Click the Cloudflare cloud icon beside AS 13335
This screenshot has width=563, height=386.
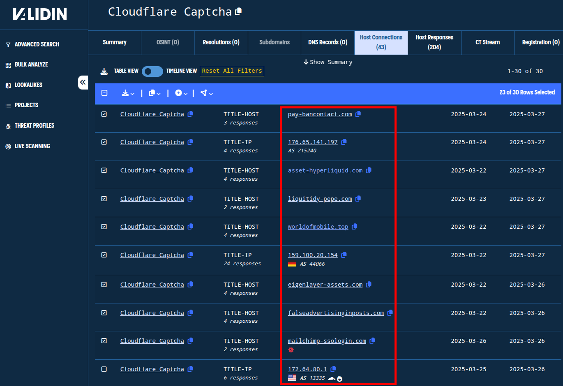click(x=332, y=378)
